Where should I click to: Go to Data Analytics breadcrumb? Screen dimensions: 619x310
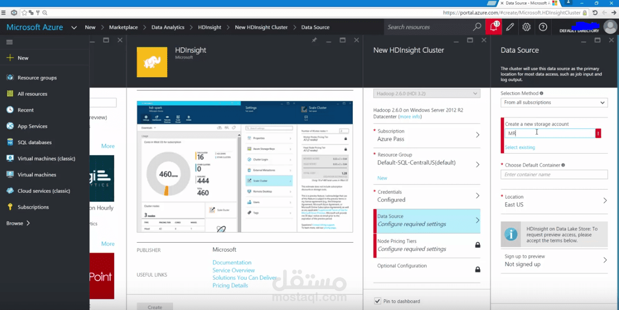[168, 27]
